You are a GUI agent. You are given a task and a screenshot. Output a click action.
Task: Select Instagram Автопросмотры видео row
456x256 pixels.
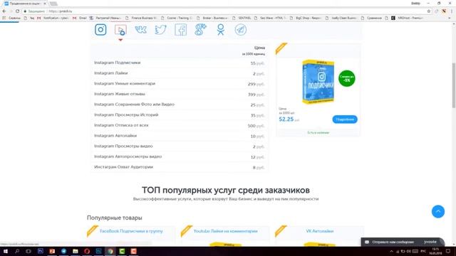coord(179,157)
